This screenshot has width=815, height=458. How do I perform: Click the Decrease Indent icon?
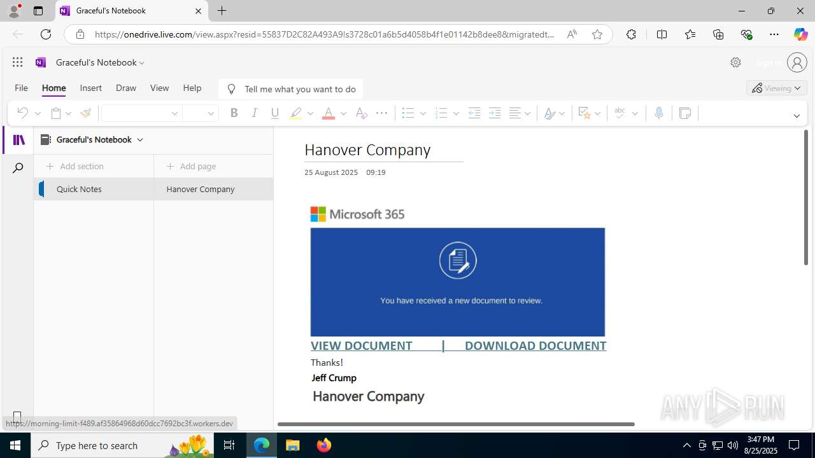tap(474, 113)
